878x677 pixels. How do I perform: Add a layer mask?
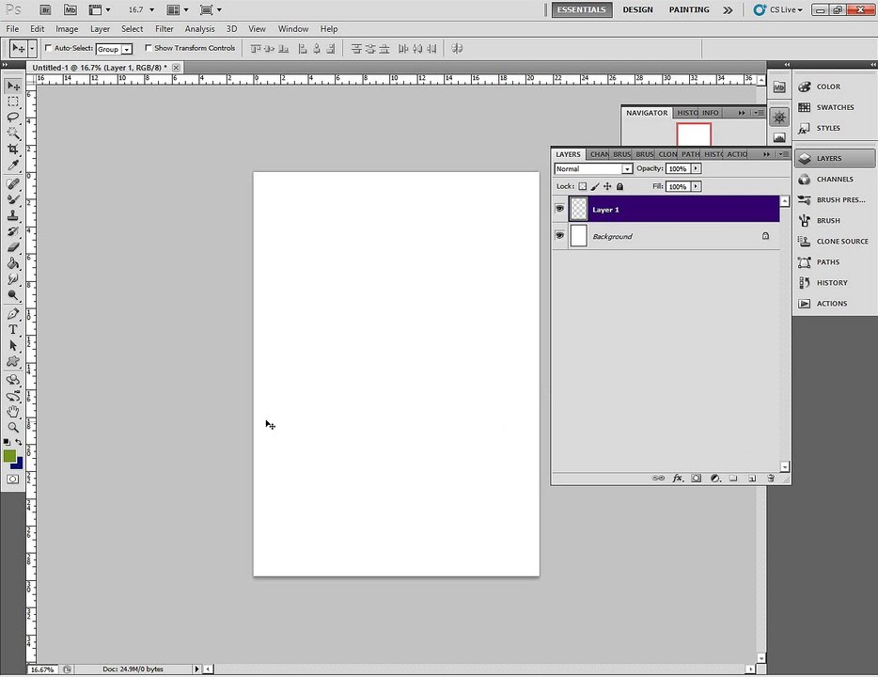[696, 479]
